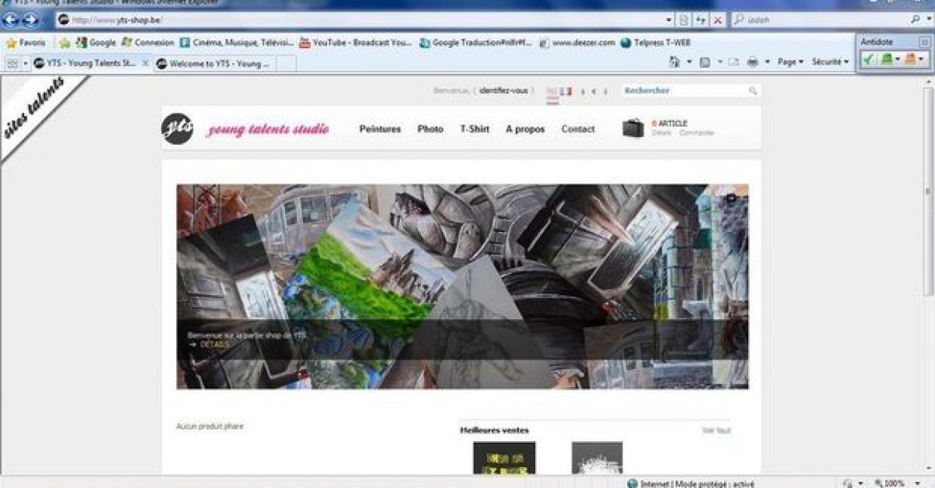Expand the print options dropdown arrow
Viewport: 935px width, 488px height.
pos(767,62)
